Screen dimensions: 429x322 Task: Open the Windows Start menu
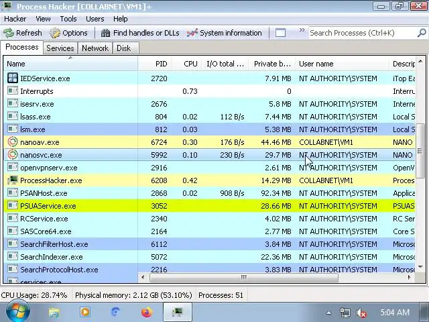click(x=18, y=311)
